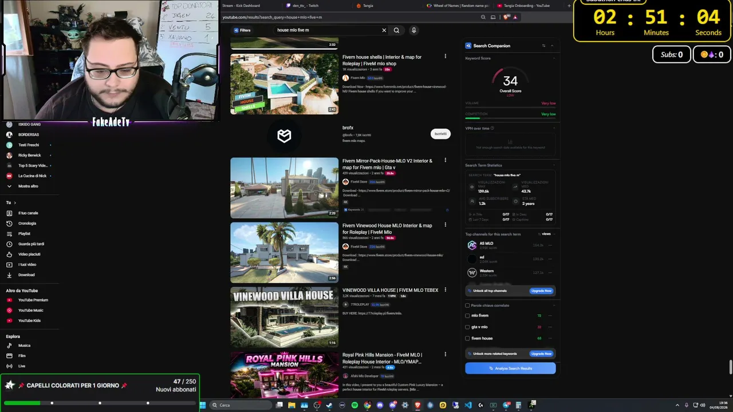Open the three-dot menu for VINEWOOD VILLA HOUSE video

[x=445, y=290]
